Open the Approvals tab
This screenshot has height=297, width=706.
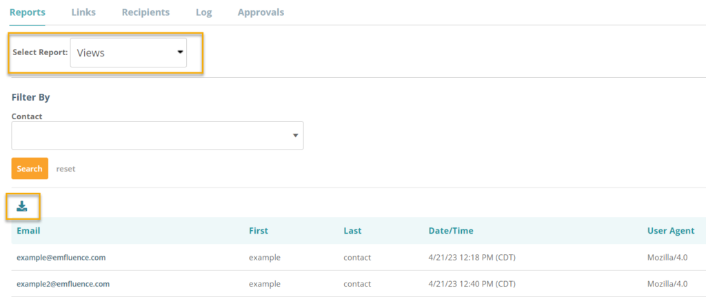point(261,12)
